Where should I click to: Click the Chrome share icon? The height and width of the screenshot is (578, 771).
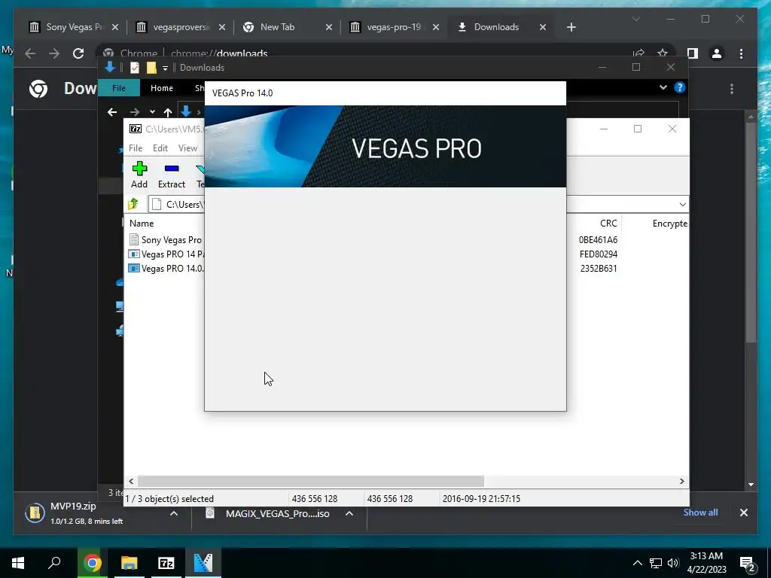638,53
